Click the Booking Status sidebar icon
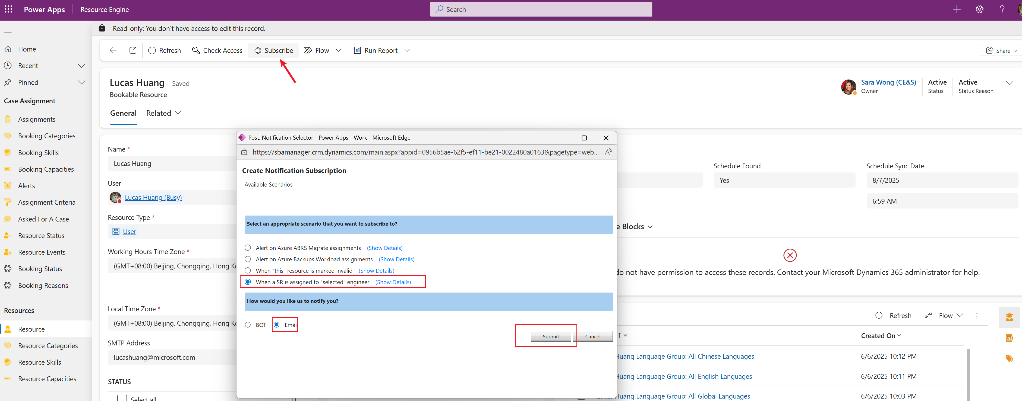This screenshot has width=1022, height=401. pos(8,269)
